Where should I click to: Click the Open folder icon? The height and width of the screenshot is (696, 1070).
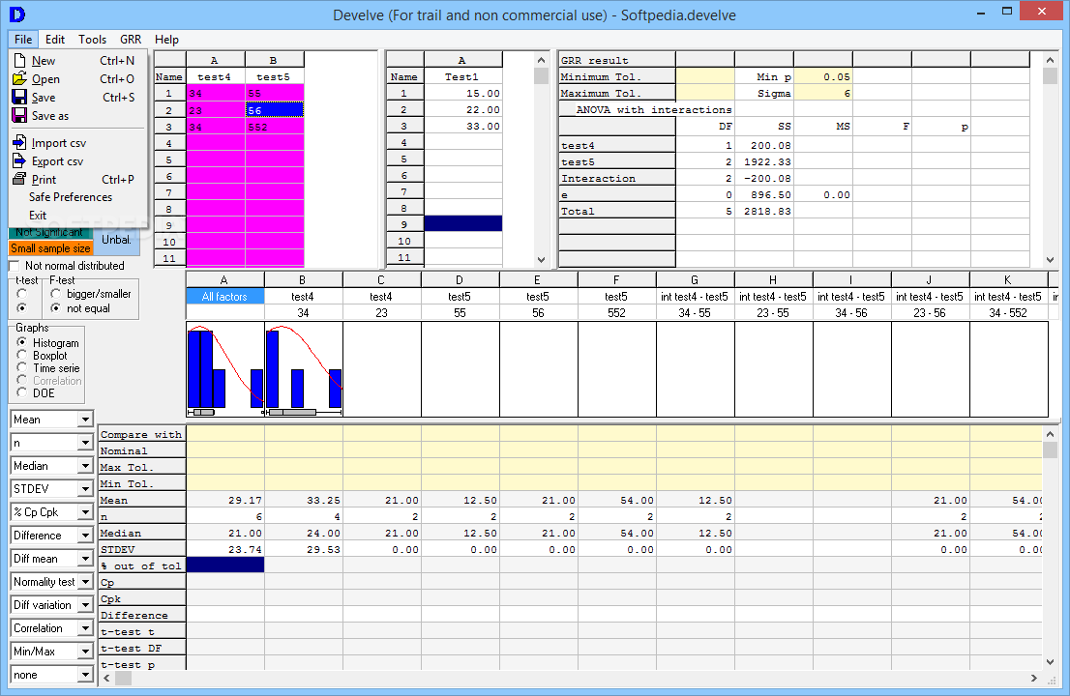[x=19, y=78]
